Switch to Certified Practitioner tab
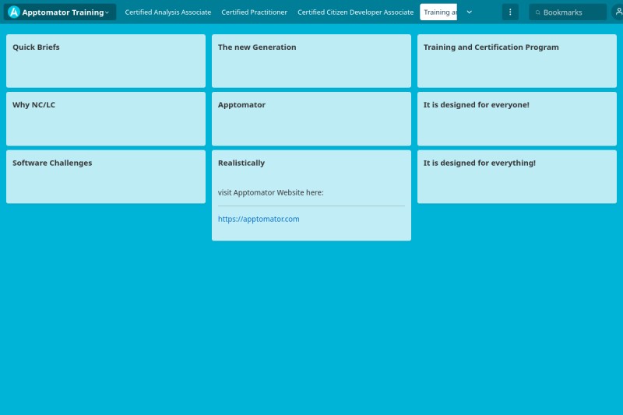The height and width of the screenshot is (415, 623). [255, 12]
